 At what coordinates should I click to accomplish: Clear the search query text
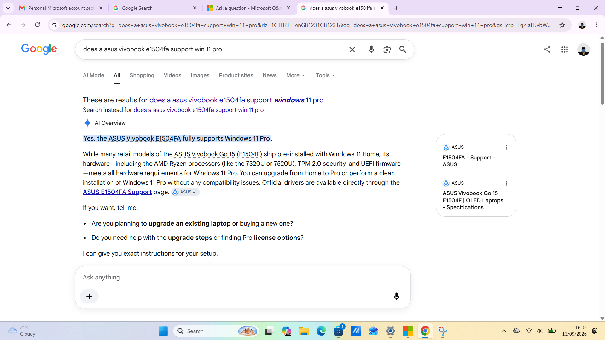click(352, 49)
